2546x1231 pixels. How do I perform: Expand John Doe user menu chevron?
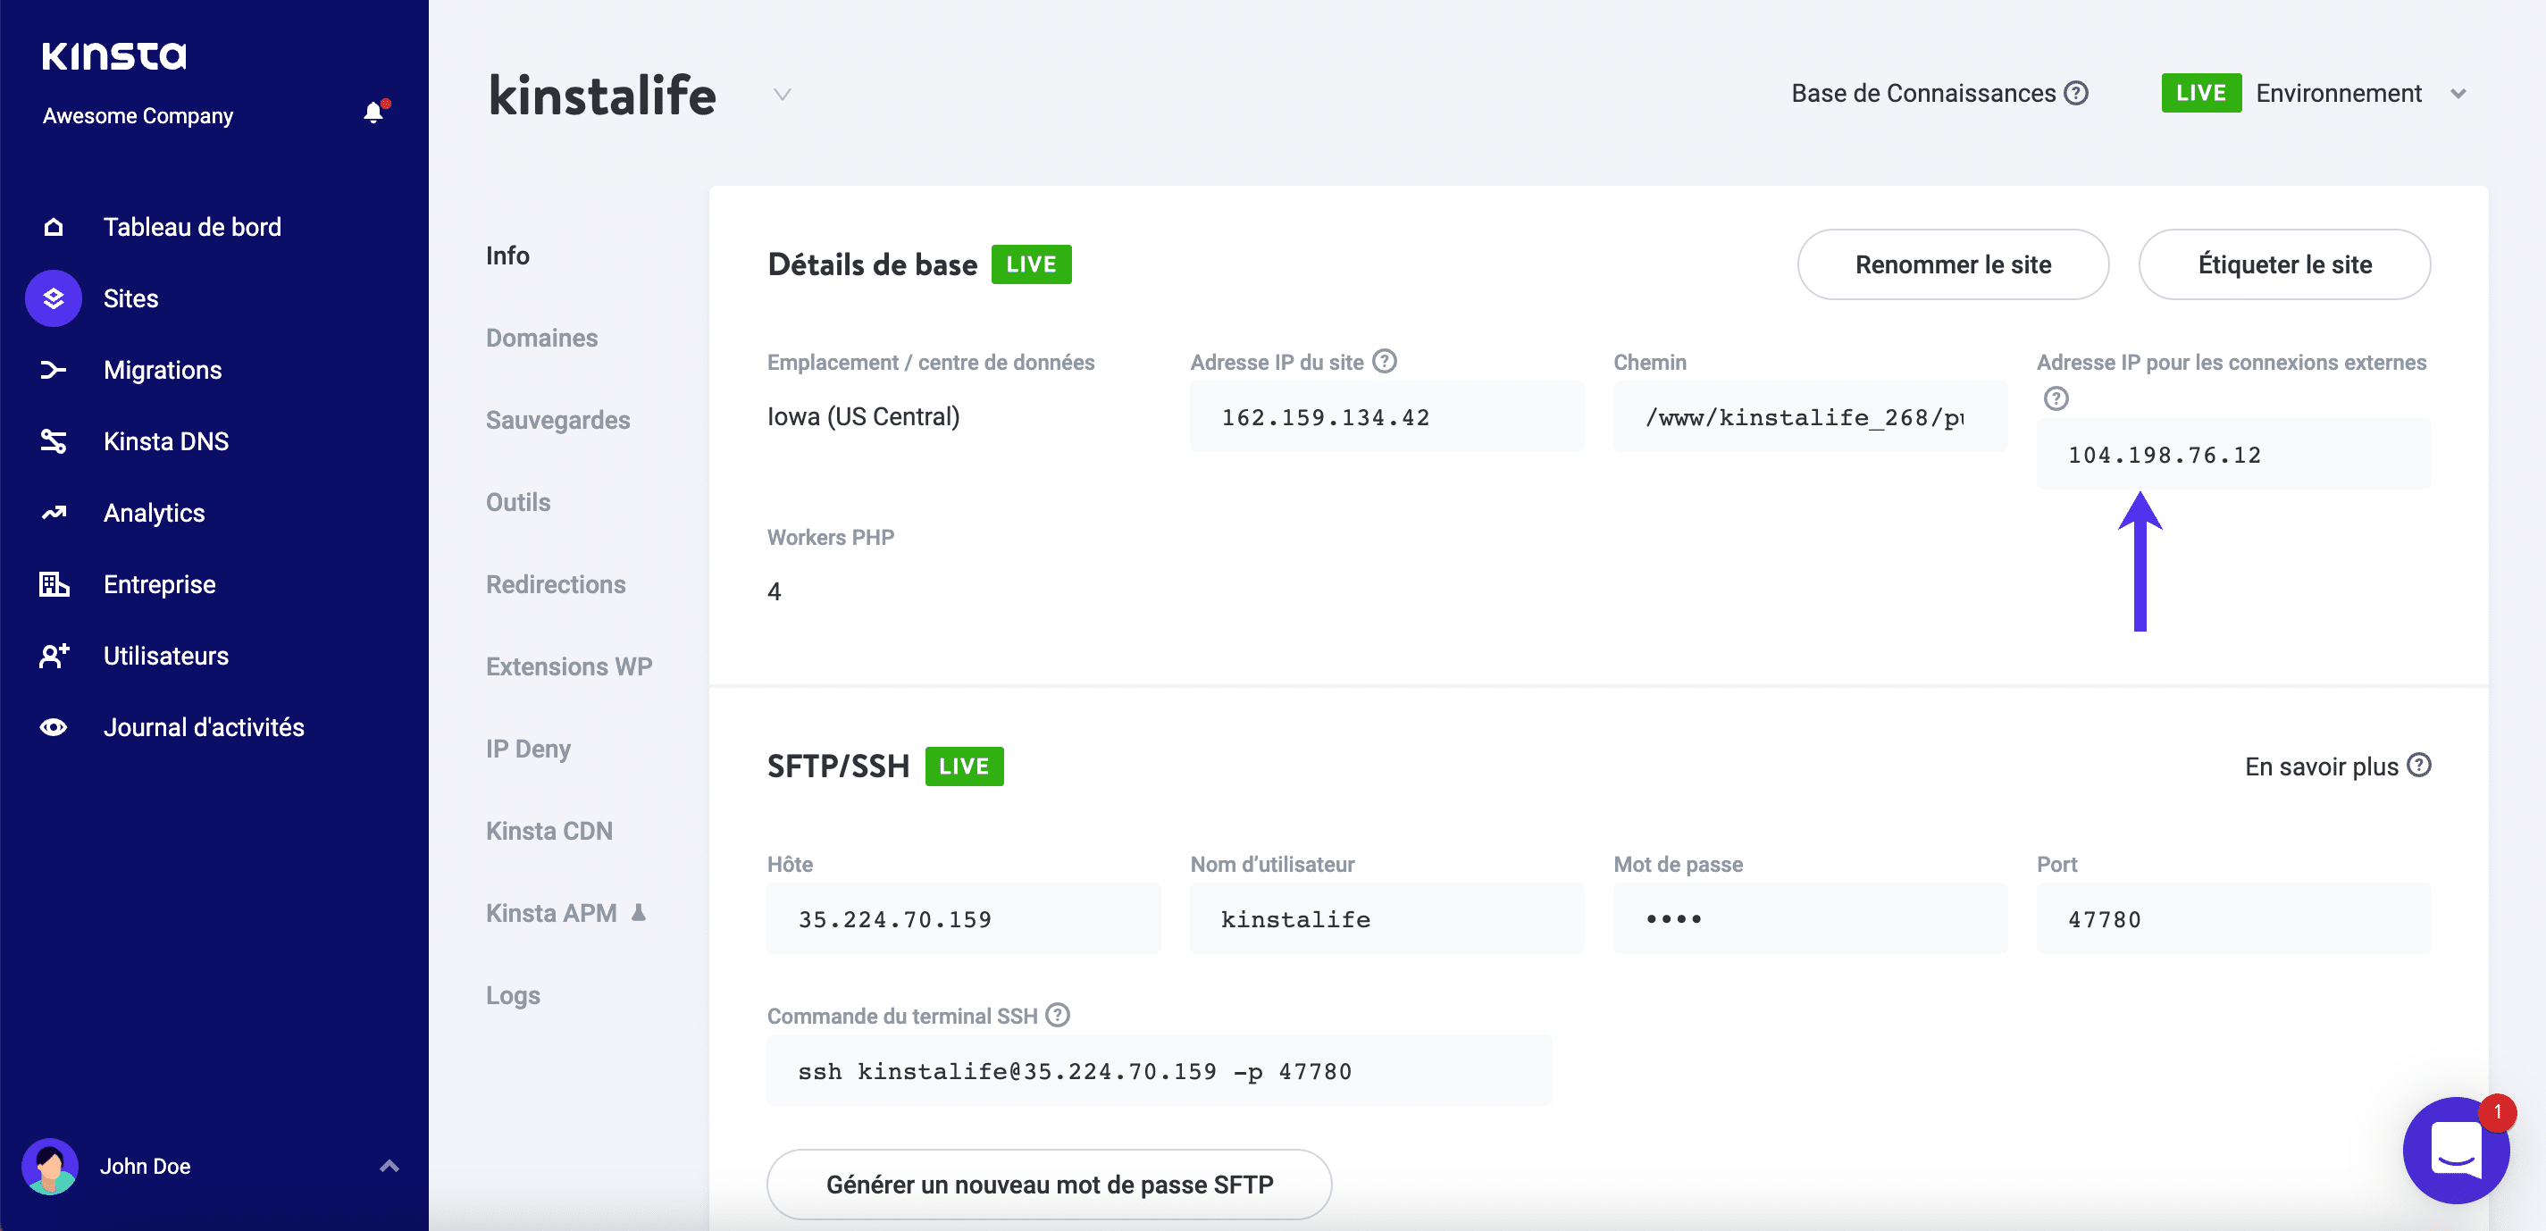(389, 1166)
